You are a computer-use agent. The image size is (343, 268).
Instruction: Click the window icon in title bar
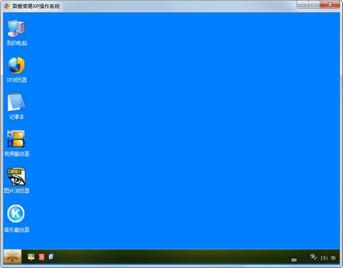[6, 6]
